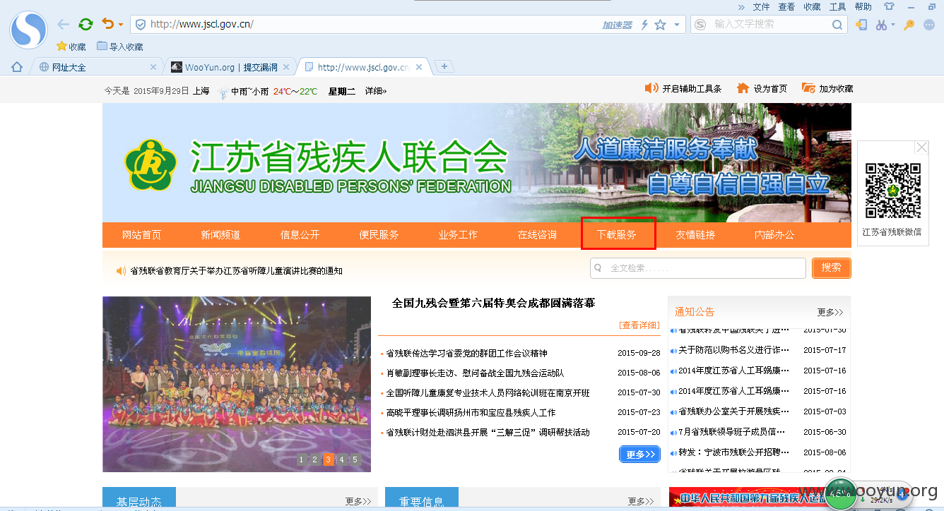944x511 pixels.
Task: Click slideshow page number 1
Action: [301, 459]
